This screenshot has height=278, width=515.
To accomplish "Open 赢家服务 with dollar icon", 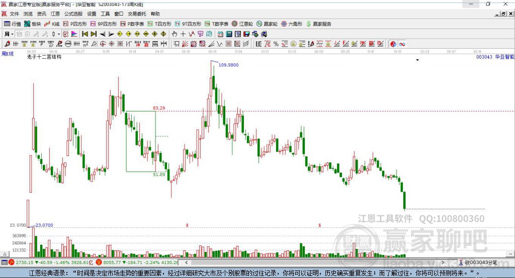I will click(318, 24).
